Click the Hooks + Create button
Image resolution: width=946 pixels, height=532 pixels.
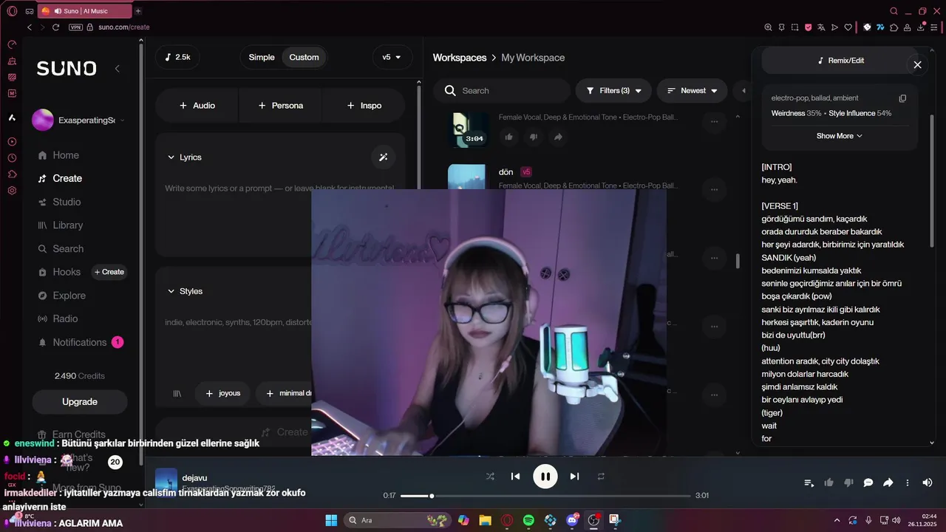point(109,272)
